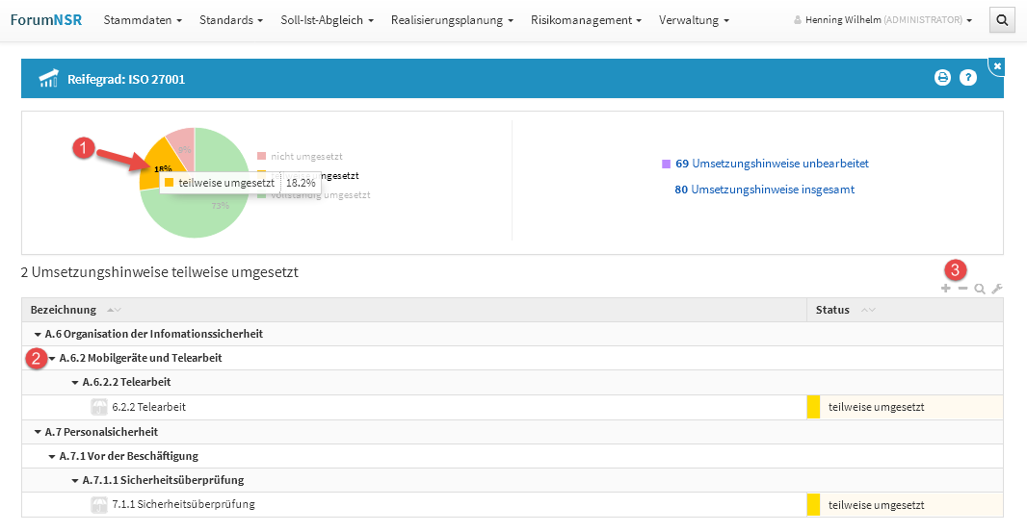Open the Henning Wilhelm user dropdown
Image resolution: width=1027 pixels, height=532 pixels.
tap(882, 20)
